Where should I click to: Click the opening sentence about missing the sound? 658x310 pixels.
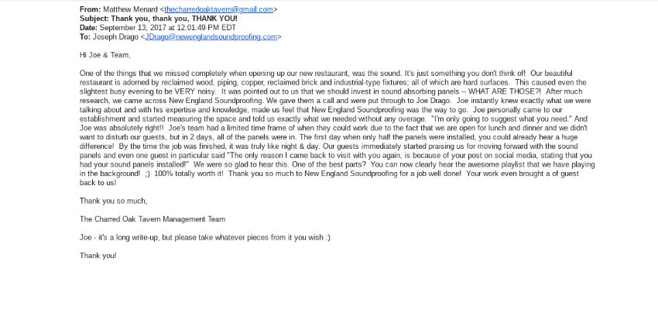coord(241,73)
